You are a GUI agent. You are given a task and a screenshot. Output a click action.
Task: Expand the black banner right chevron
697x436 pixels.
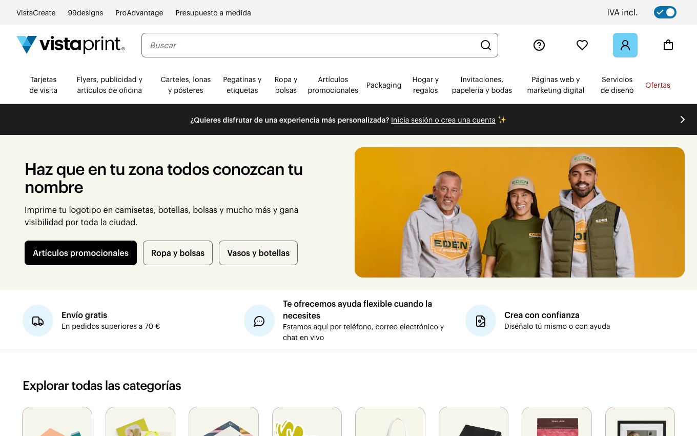(682, 120)
